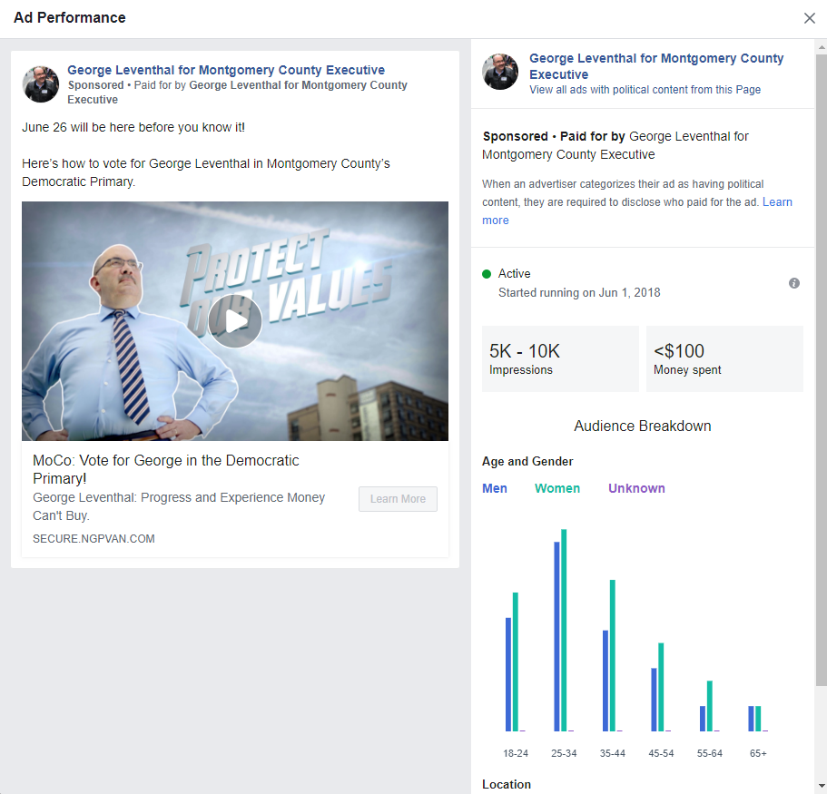Click the men's bar for ages 18-24
The width and height of the screenshot is (827, 794).
(x=507, y=674)
